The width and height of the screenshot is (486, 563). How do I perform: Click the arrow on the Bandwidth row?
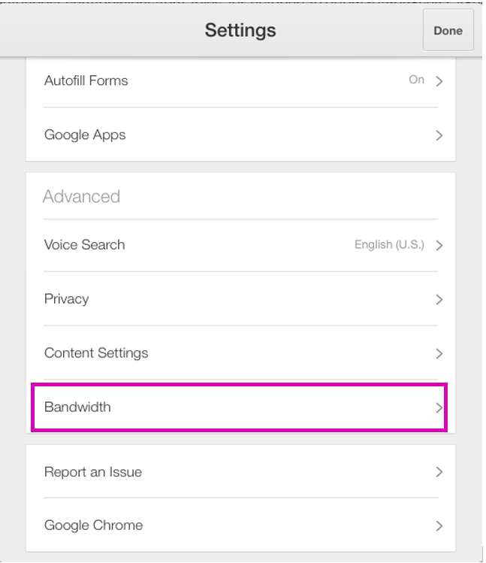439,408
